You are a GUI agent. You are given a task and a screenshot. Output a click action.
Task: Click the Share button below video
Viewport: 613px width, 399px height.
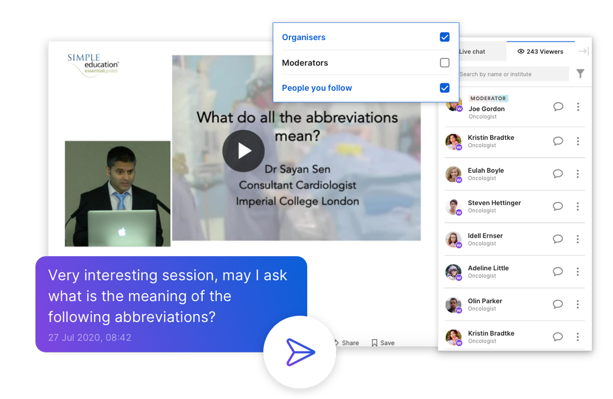(x=346, y=343)
